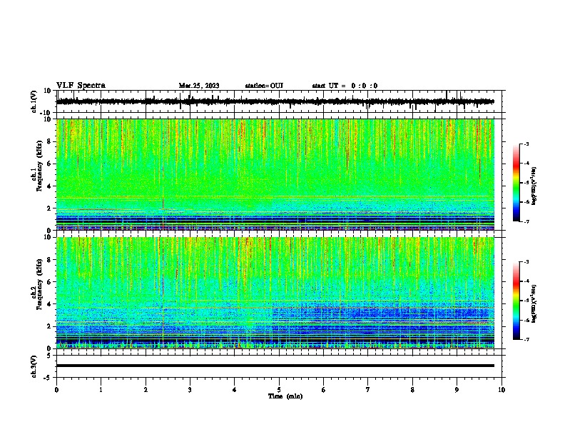The image size is (565, 437).
Task: Click the ch.2 "Frequency (kHz)" axis label
Action: (x=39, y=284)
